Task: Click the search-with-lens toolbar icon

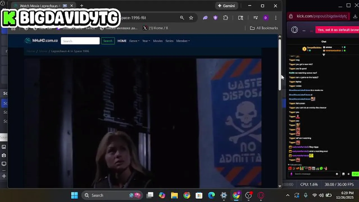Action: [x=241, y=18]
